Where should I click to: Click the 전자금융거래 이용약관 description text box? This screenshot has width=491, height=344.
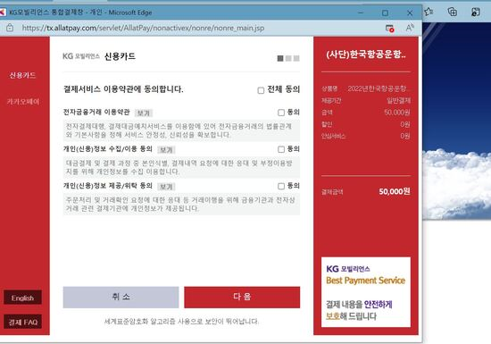click(x=181, y=130)
